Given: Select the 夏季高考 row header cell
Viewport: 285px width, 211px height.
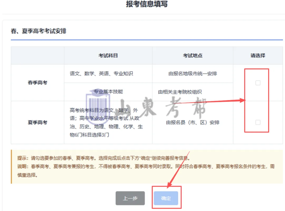Looking at the screenshot, I should 37,122.
